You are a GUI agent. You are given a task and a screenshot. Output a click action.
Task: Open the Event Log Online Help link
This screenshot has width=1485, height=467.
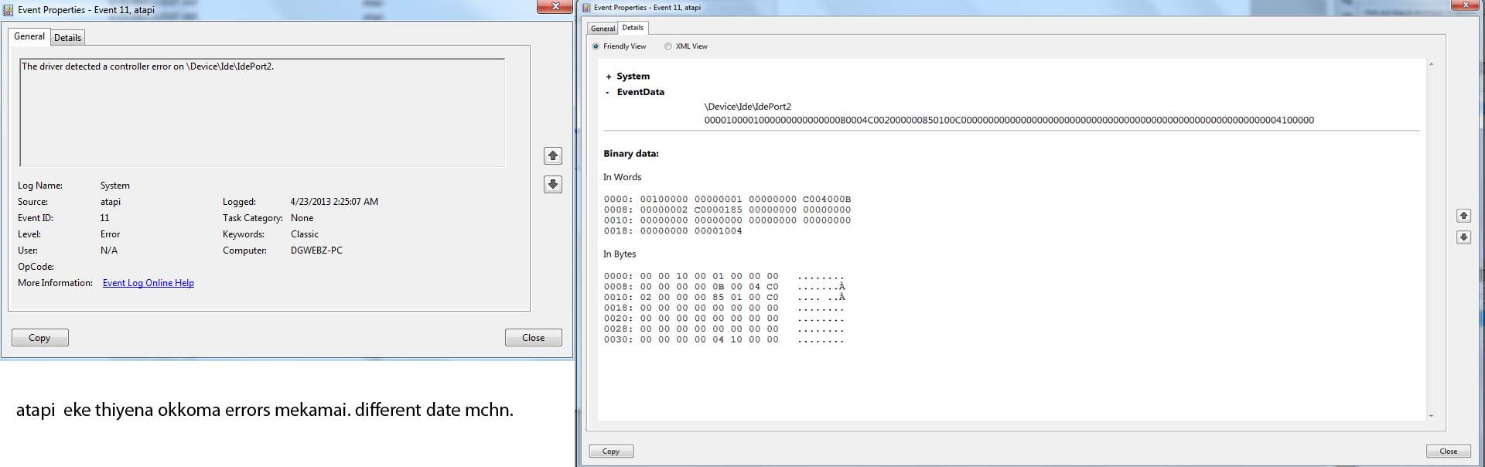148,283
